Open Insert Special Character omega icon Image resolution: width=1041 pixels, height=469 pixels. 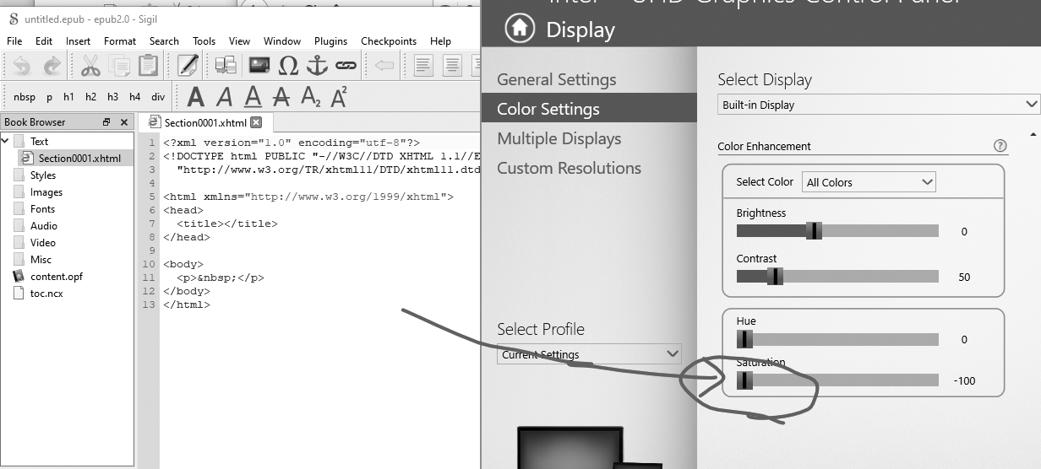click(x=288, y=65)
